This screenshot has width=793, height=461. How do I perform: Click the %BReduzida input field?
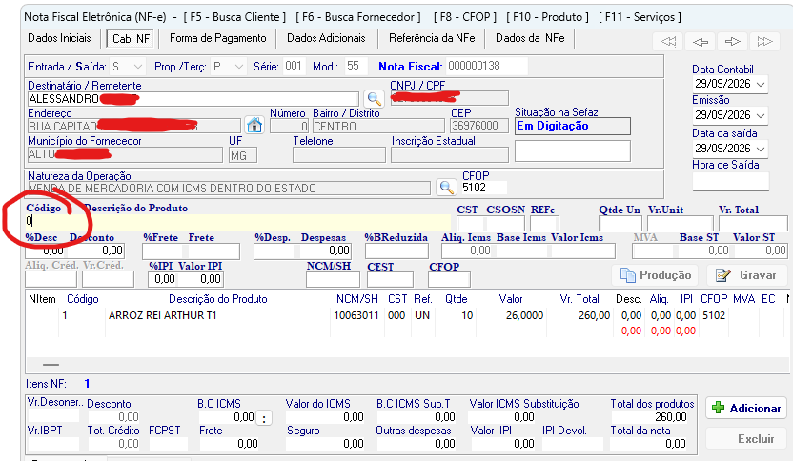point(396,251)
